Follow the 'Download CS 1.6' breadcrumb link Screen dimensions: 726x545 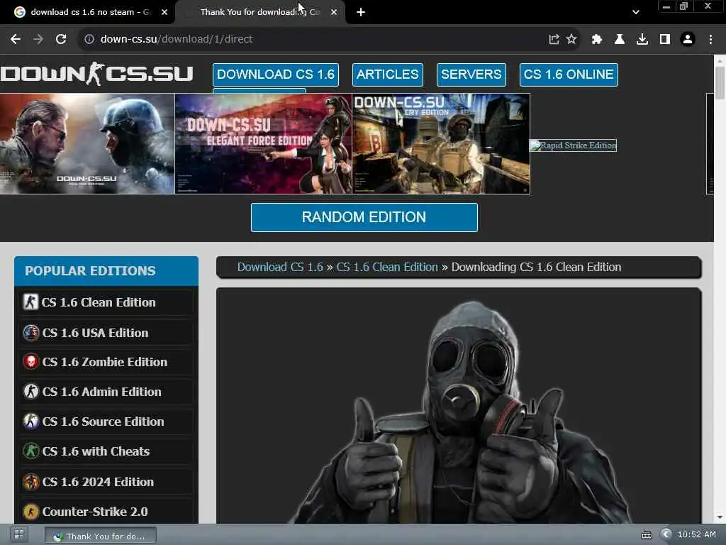click(x=280, y=267)
